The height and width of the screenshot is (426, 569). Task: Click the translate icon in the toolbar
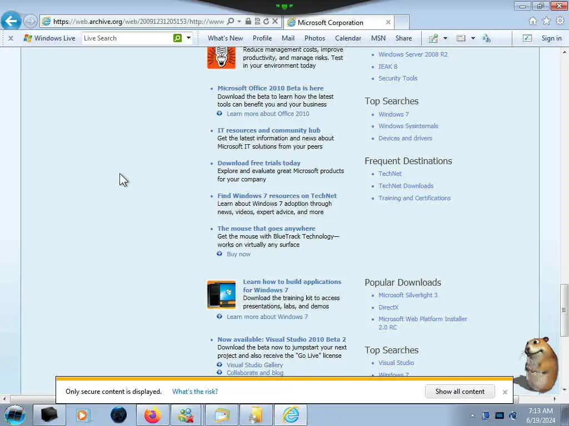487,38
